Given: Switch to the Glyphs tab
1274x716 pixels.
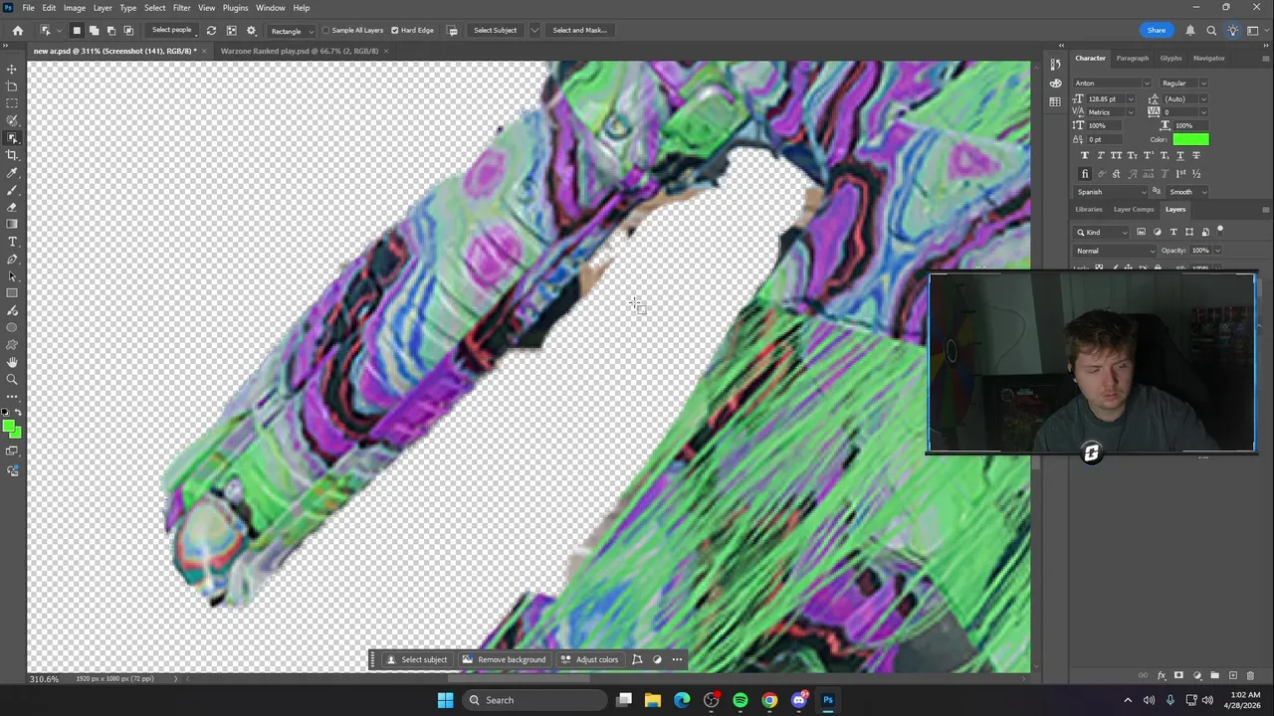Looking at the screenshot, I should pos(1170,58).
